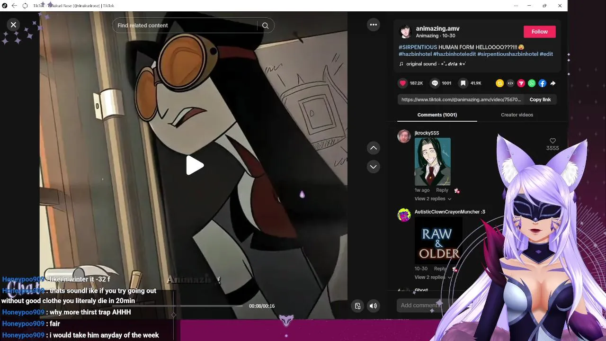
Task: Toggle the picture-in-picture player icon
Action: pos(357,306)
